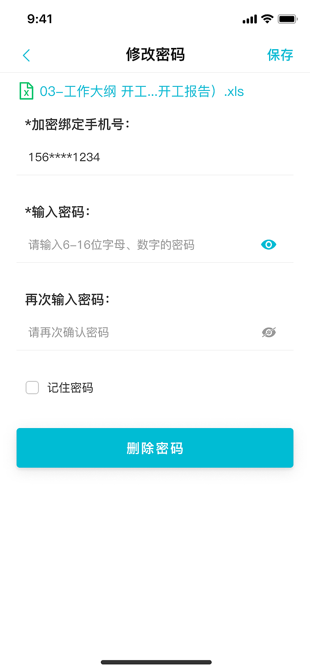Tap 保存 to save changes
The image size is (310, 671).
coord(280,55)
